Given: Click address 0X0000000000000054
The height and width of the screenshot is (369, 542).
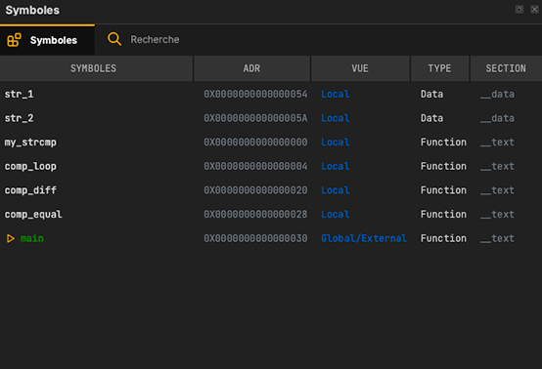Looking at the screenshot, I should pyautogui.click(x=255, y=94).
